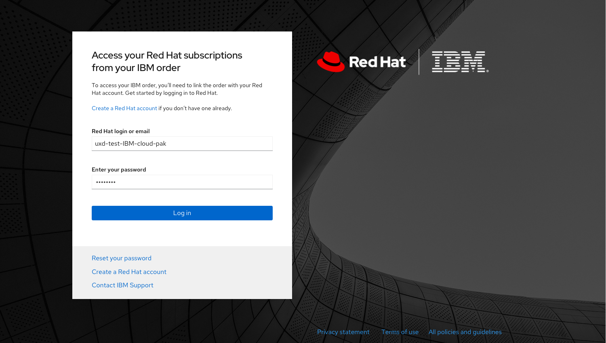Open the Reset your password link
The width and height of the screenshot is (606, 343).
coord(122,258)
